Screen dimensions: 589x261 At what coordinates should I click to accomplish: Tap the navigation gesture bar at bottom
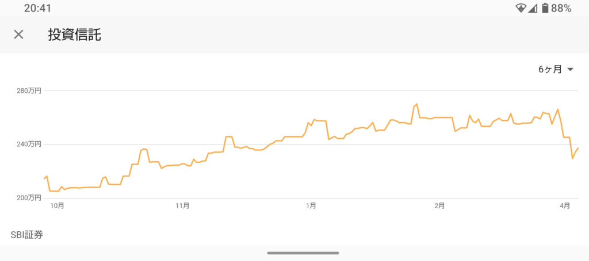[303, 252]
